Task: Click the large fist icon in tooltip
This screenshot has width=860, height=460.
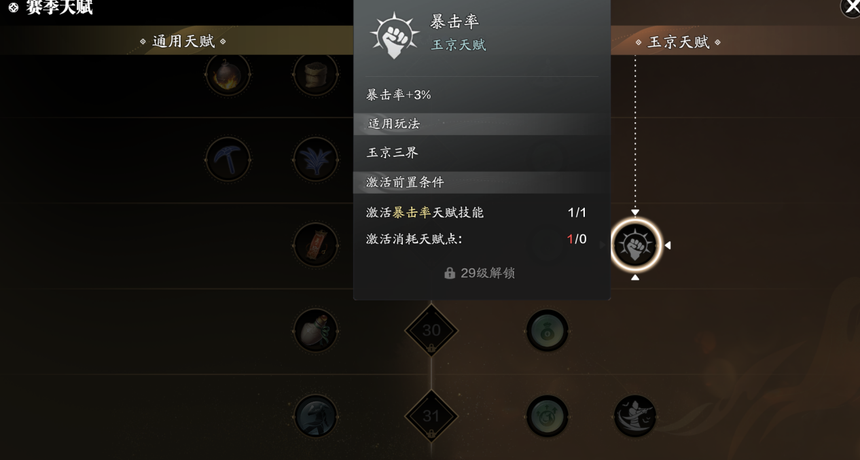Action: [x=395, y=35]
